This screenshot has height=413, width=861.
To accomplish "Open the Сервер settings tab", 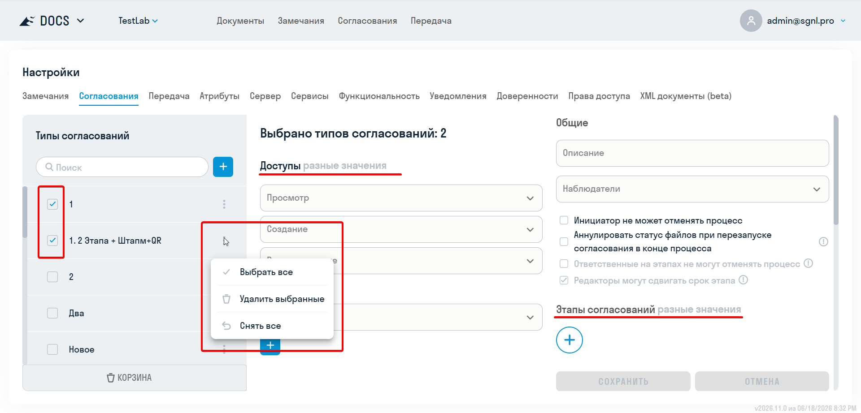I will pyautogui.click(x=265, y=96).
